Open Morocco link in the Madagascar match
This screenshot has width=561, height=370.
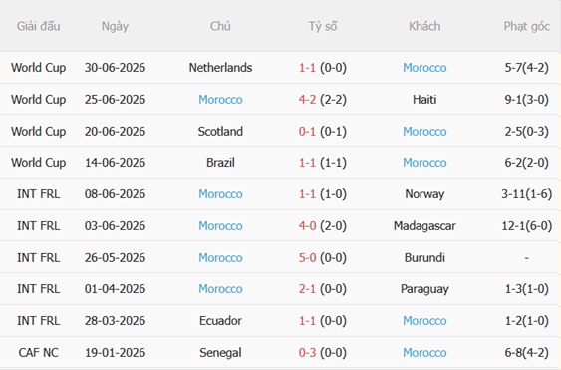pyautogui.click(x=220, y=226)
